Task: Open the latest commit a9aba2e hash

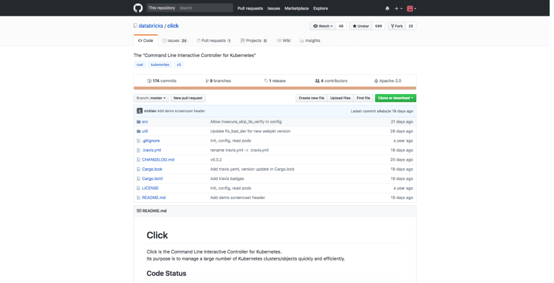Action: tap(383, 111)
